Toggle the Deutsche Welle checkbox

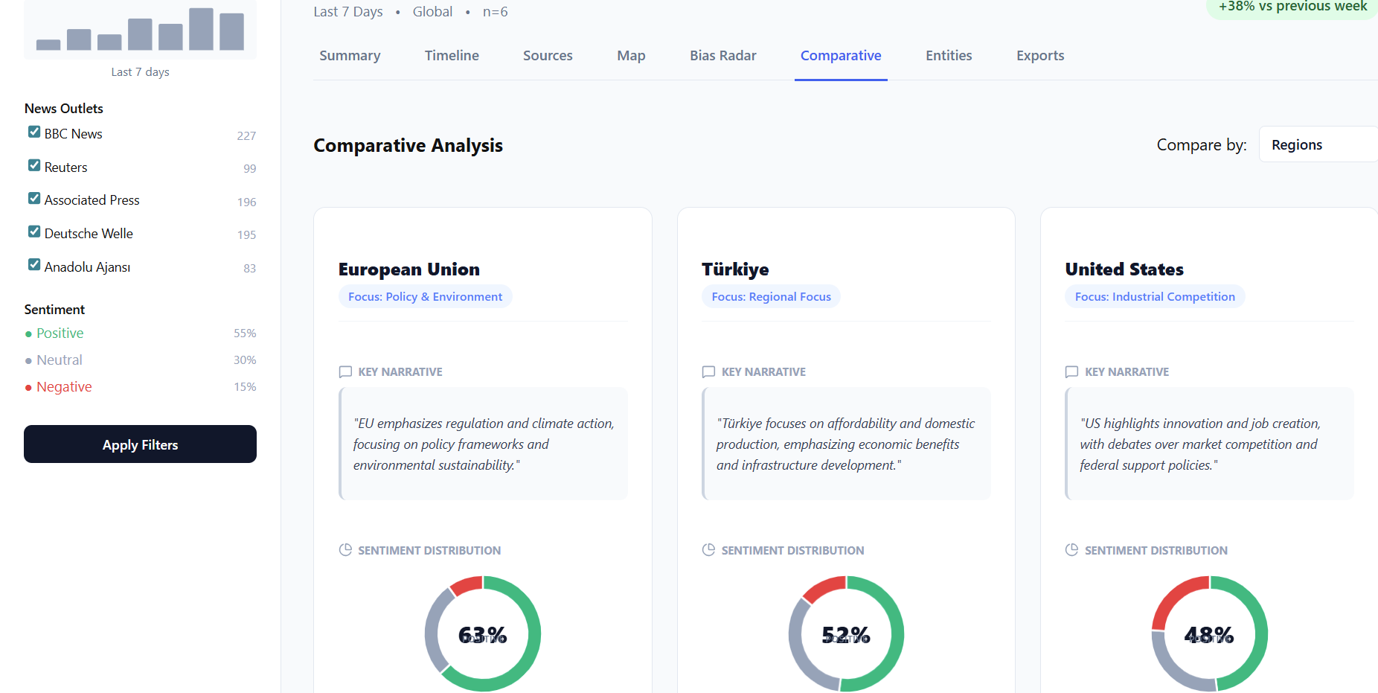[34, 231]
